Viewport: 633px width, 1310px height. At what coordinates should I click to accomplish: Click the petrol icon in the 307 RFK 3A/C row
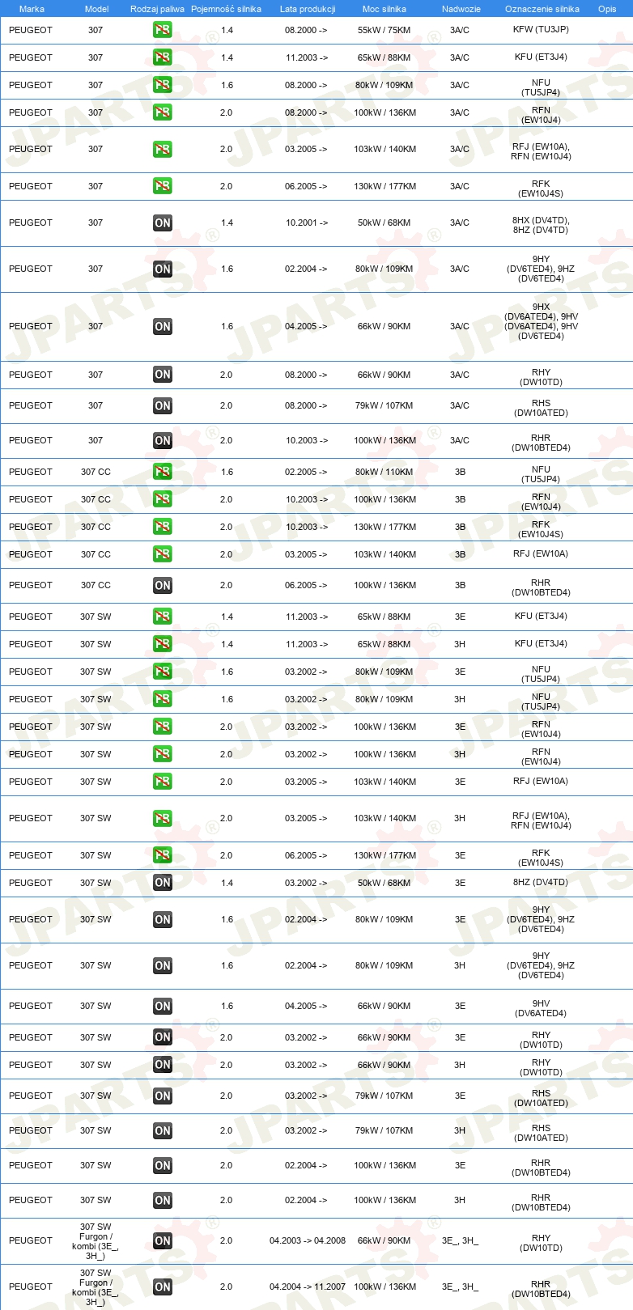163,186
